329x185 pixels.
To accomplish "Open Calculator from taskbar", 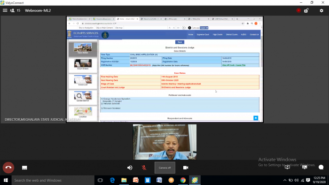I will pos(148,180).
